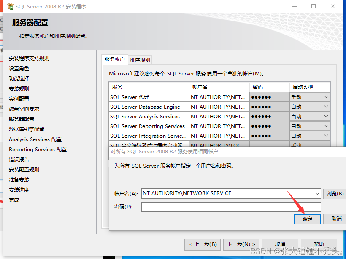Screen dimensions: 346x259
Task: Click Reporting Services 配置 step in sidebar
Action: pos(38,150)
